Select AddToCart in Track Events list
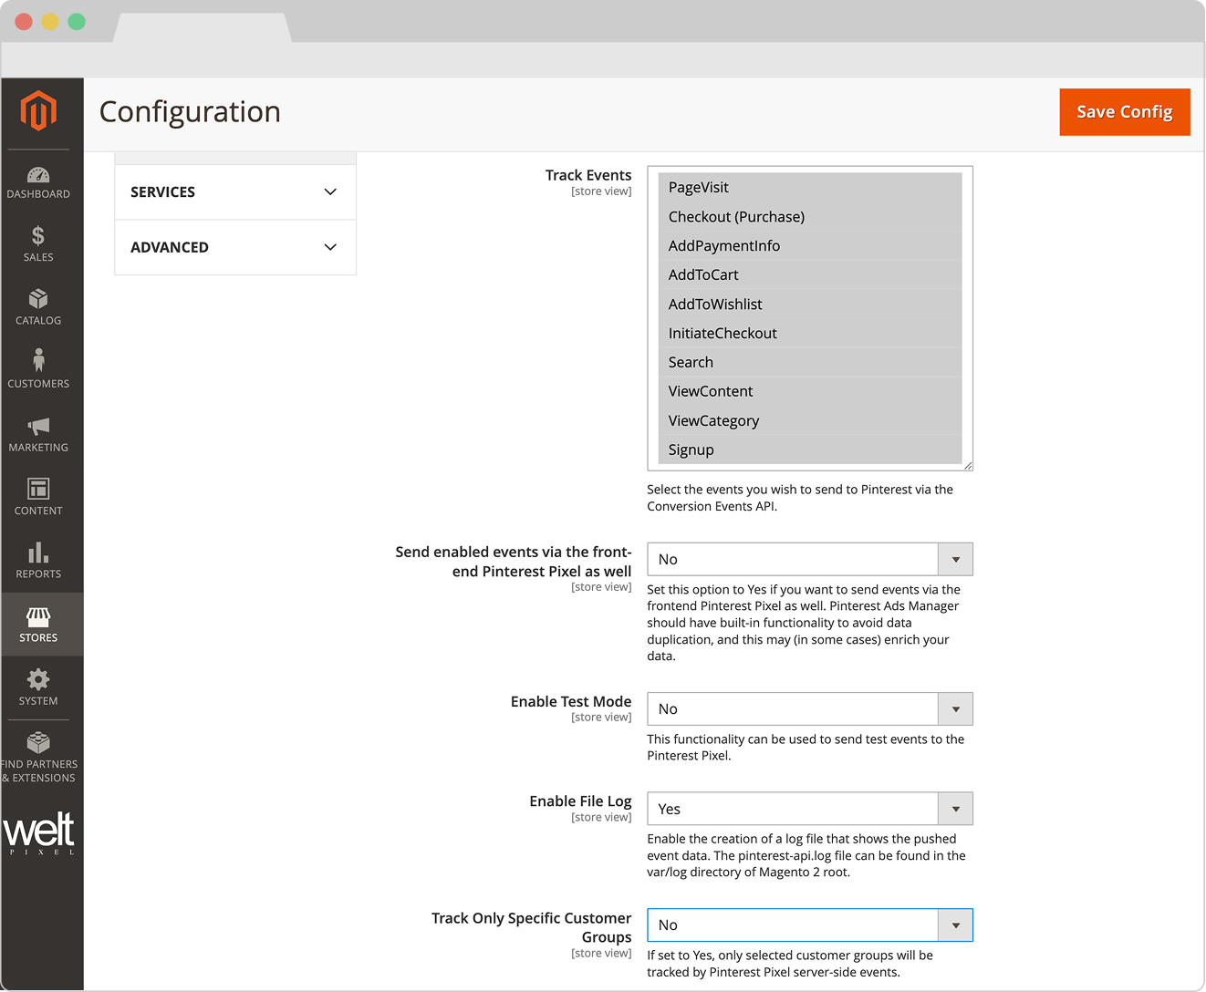 [x=703, y=275]
